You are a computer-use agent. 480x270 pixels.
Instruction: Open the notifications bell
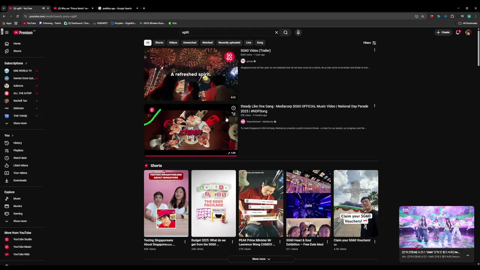(458, 32)
